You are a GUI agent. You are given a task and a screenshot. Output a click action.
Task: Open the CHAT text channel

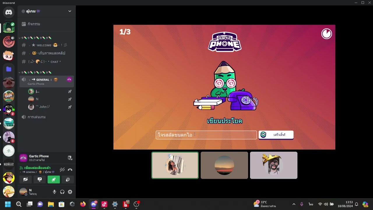pos(46,62)
